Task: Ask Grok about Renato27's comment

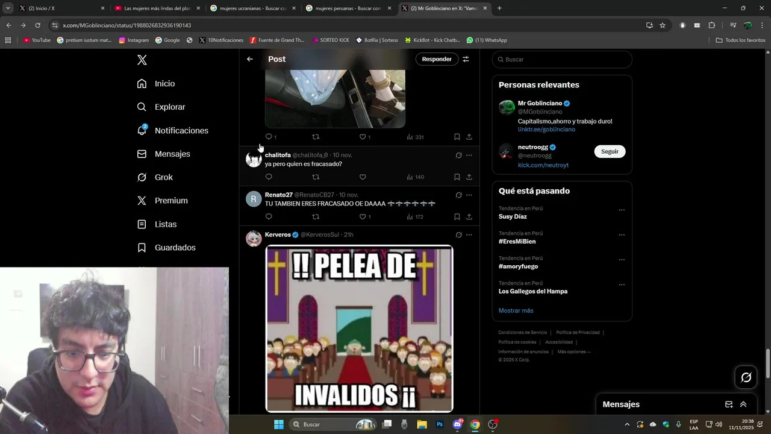Action: [458, 195]
